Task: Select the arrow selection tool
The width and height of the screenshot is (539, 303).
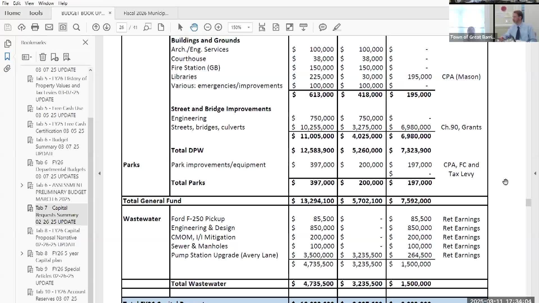Action: pyautogui.click(x=180, y=27)
